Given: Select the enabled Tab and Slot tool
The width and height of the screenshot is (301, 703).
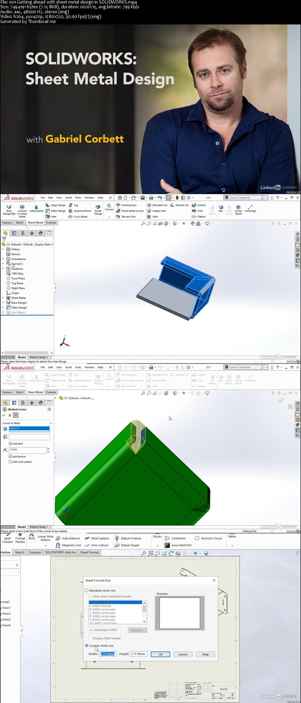Looking at the screenshot, I should point(126,217).
